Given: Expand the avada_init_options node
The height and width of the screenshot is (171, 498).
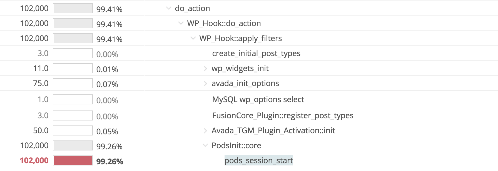Looking at the screenshot, I should click(205, 83).
